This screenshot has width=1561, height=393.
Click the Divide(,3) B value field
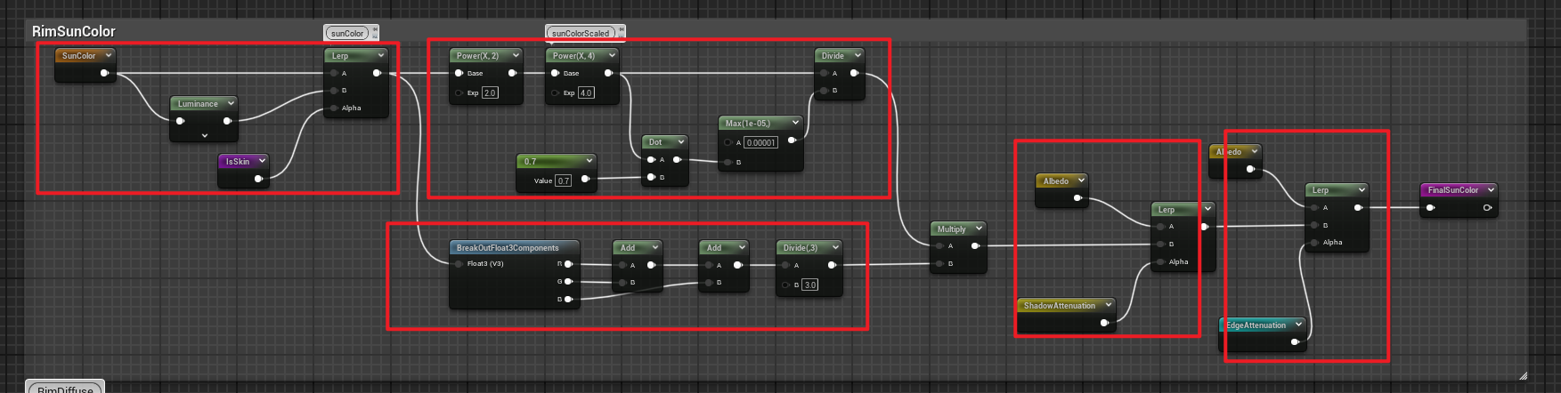coord(809,285)
